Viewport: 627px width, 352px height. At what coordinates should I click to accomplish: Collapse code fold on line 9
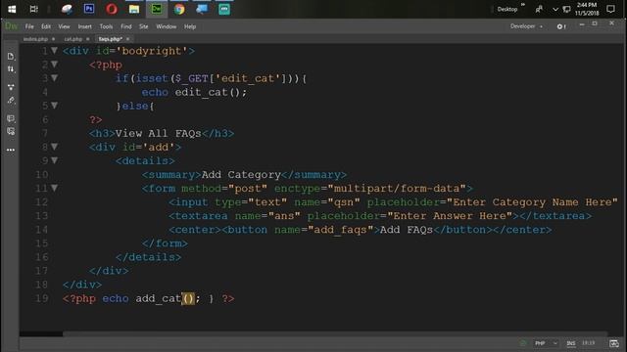coord(55,160)
